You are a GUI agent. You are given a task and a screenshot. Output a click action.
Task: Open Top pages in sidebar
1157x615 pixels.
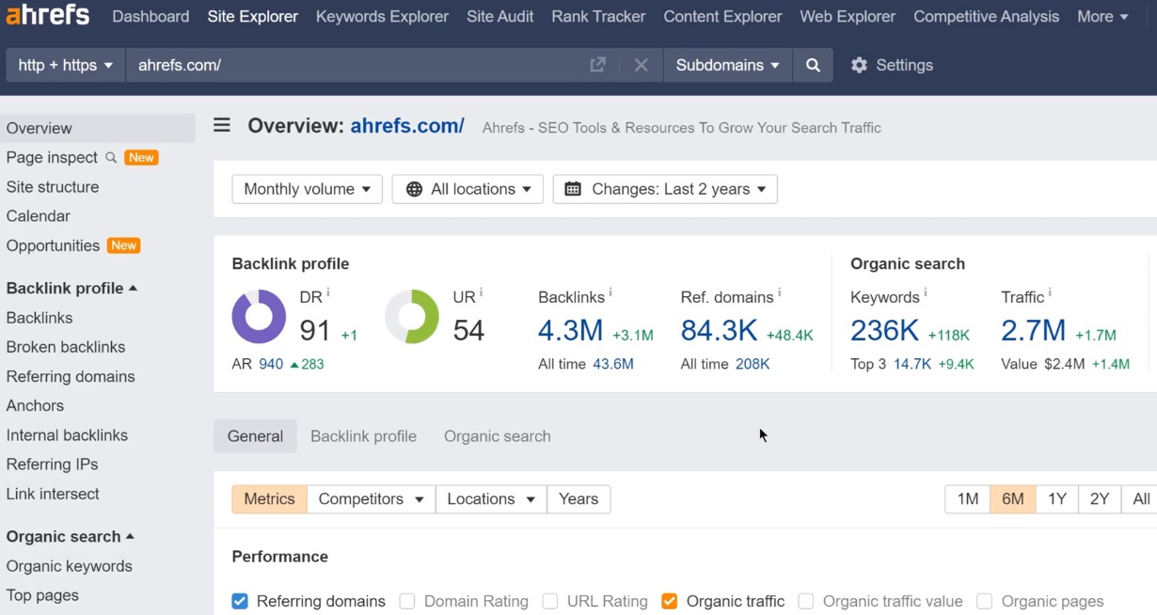coord(42,595)
